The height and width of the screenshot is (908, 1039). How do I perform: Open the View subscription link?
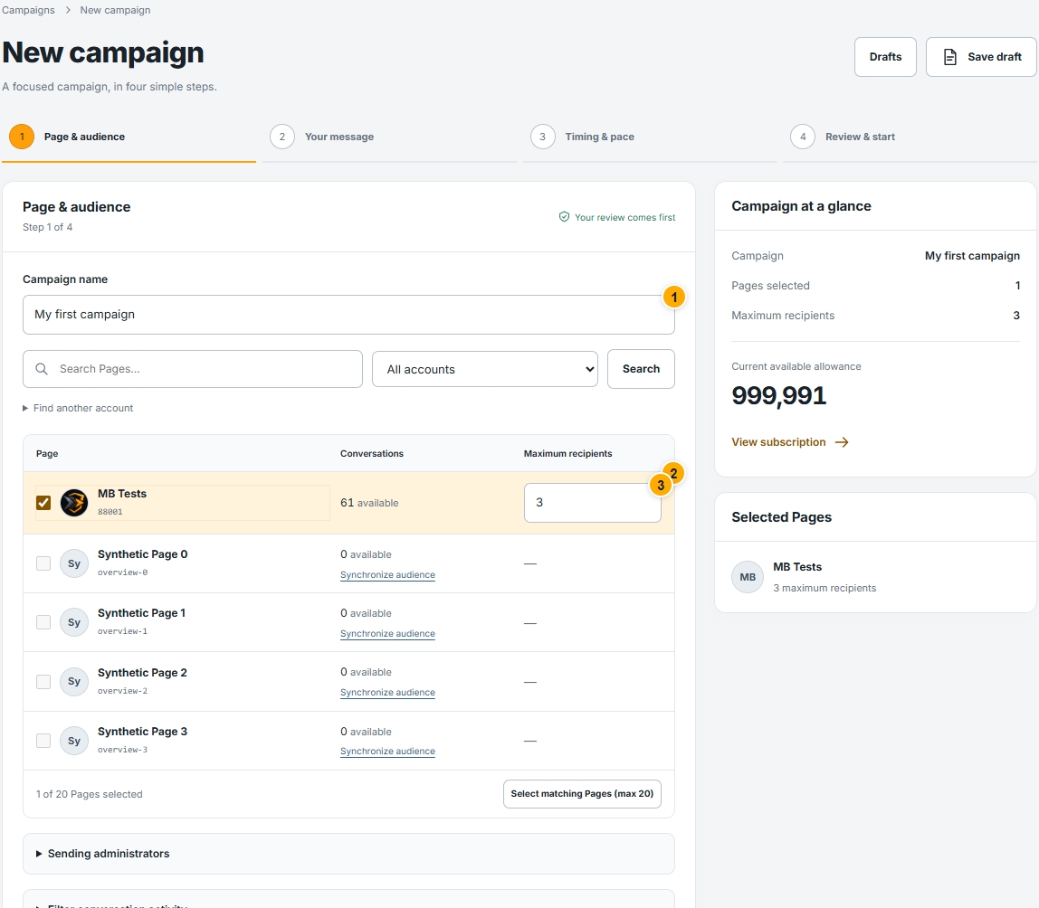click(x=790, y=442)
